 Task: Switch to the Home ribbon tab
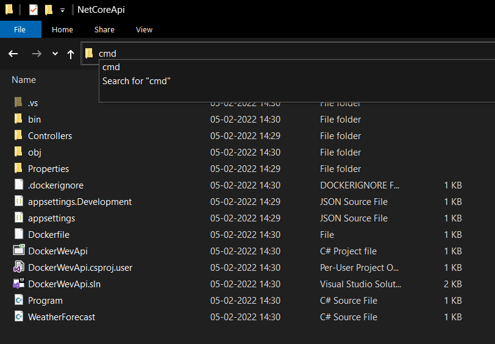(x=62, y=29)
